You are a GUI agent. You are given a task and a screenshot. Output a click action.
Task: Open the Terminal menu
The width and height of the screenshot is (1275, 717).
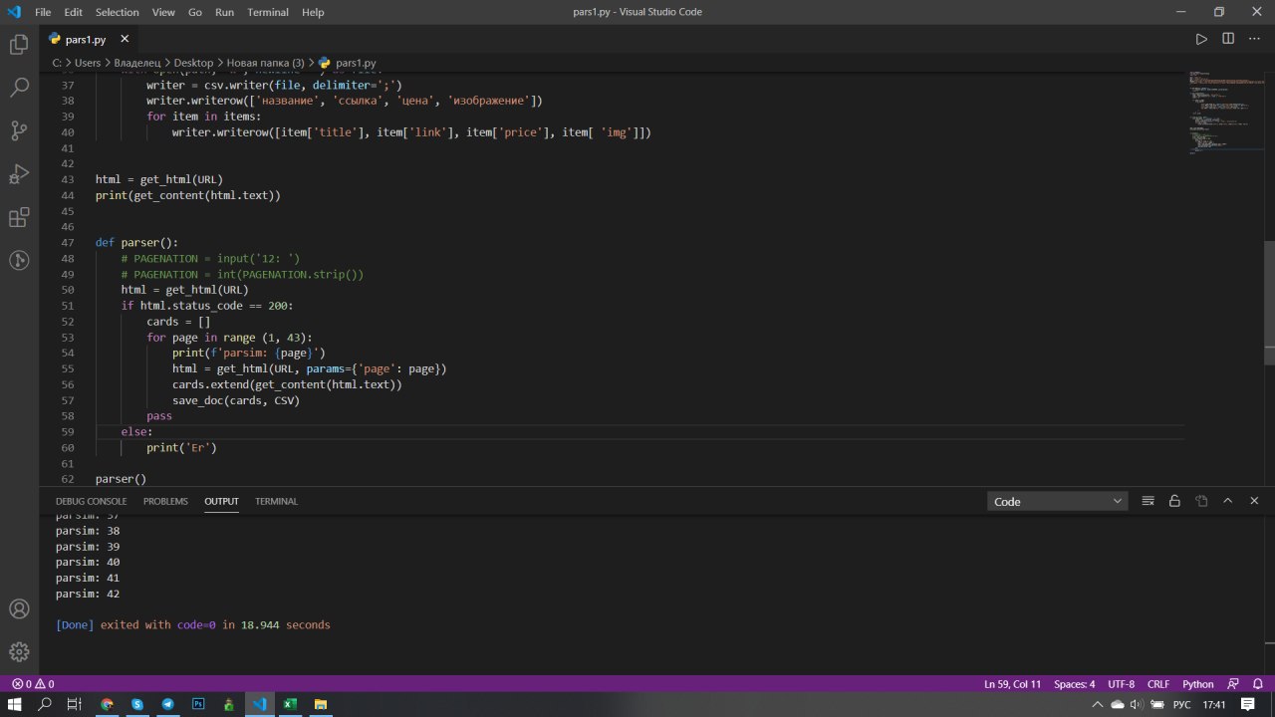[x=268, y=12]
